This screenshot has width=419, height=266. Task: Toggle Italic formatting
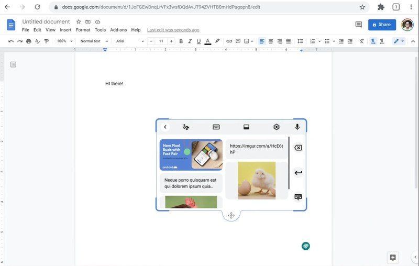pyautogui.click(x=190, y=41)
